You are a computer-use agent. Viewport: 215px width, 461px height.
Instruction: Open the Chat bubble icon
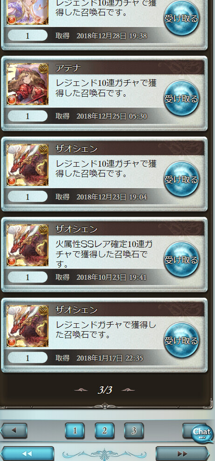202,433
